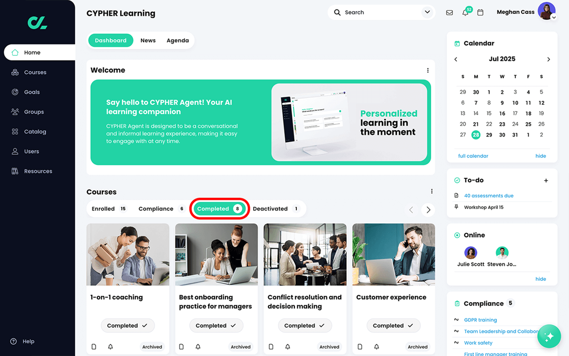Select the Compliance courses tab
Screen dimensions: 569x356
coord(156,209)
